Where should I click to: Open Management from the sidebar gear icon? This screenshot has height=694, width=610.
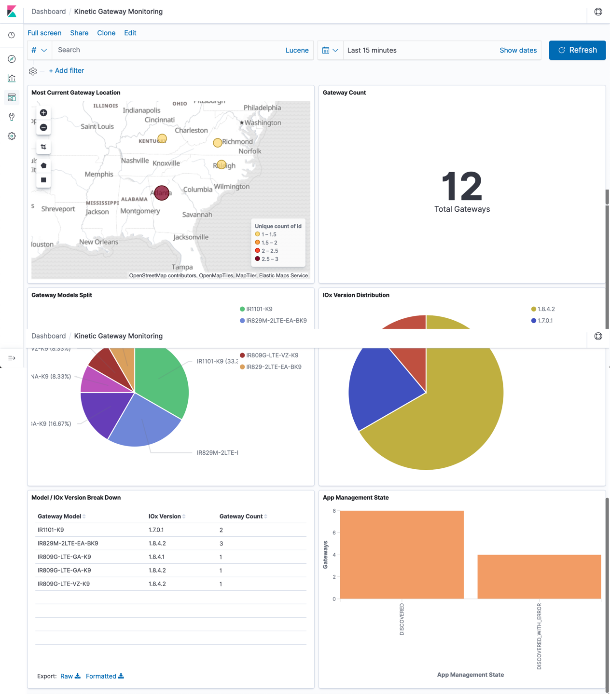click(x=12, y=136)
